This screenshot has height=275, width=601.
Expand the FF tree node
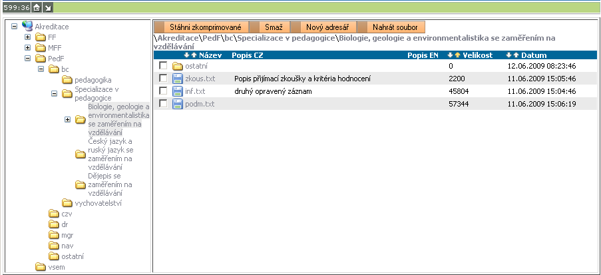tap(27, 37)
